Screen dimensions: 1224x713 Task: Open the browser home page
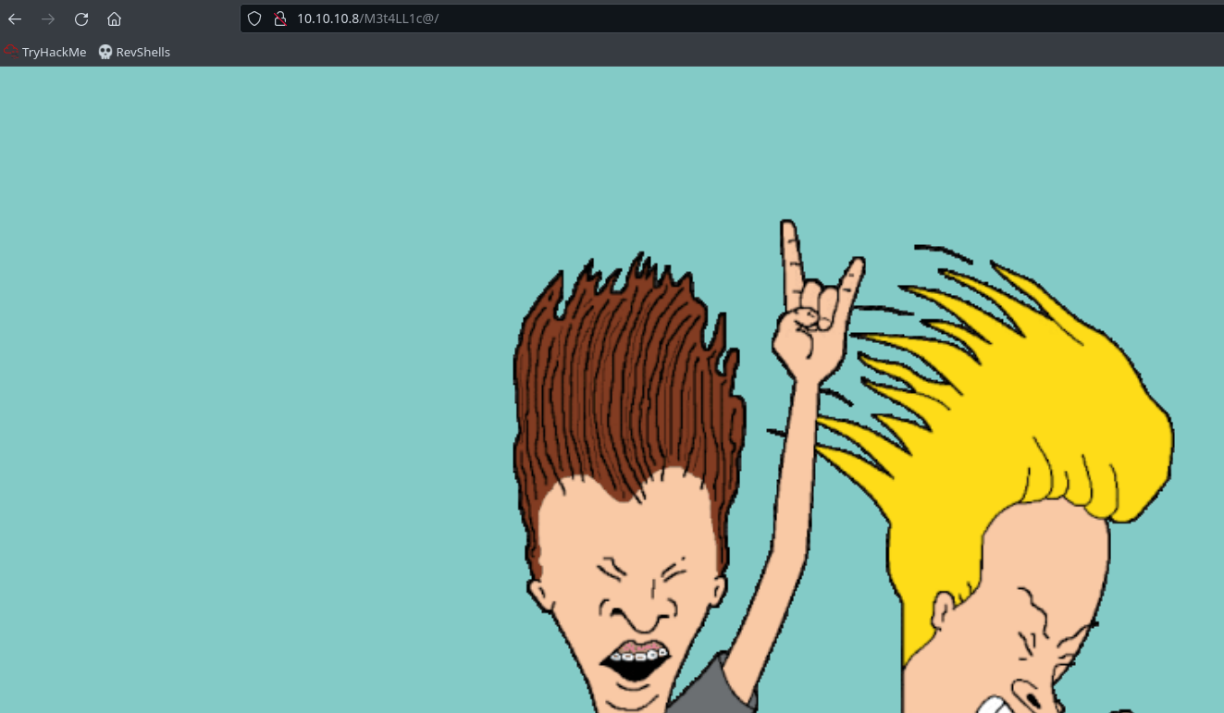114,18
